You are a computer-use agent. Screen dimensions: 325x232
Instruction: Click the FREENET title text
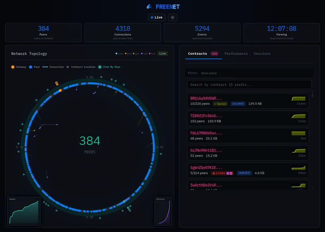(x=167, y=7)
